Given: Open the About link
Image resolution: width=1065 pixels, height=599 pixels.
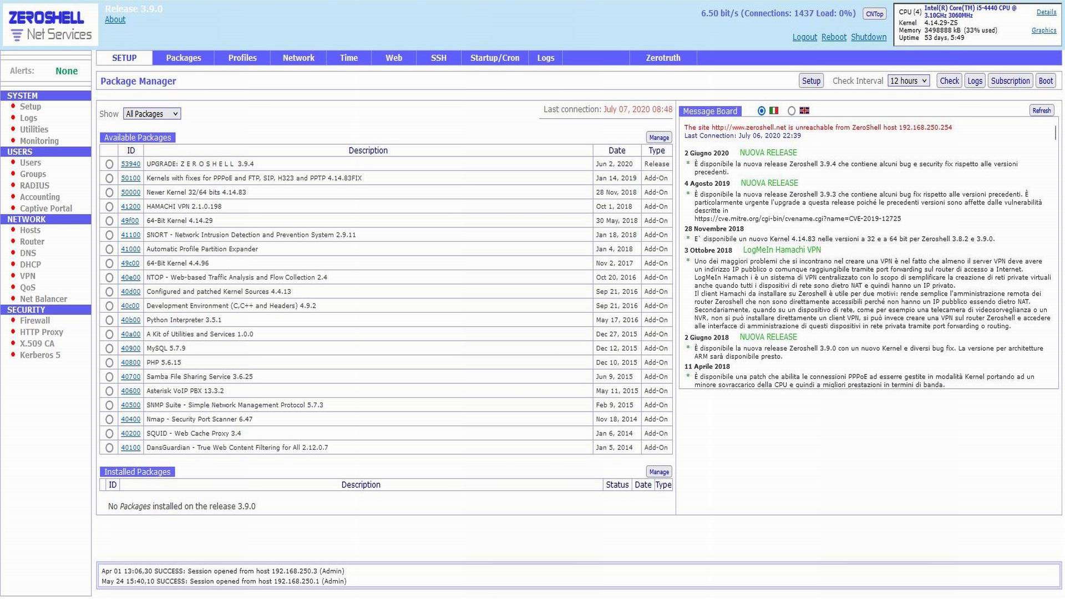Looking at the screenshot, I should pos(115,19).
